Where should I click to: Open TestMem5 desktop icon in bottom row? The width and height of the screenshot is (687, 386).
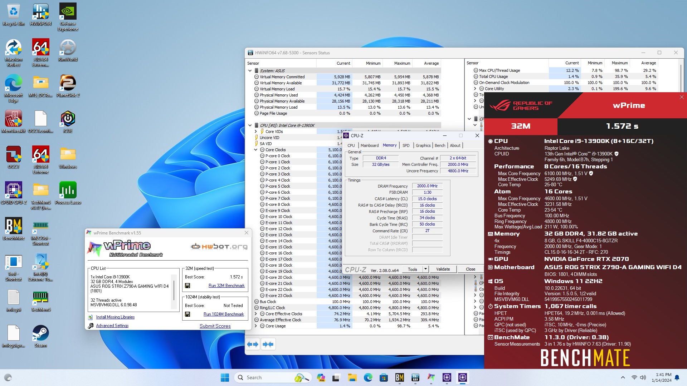(40, 300)
